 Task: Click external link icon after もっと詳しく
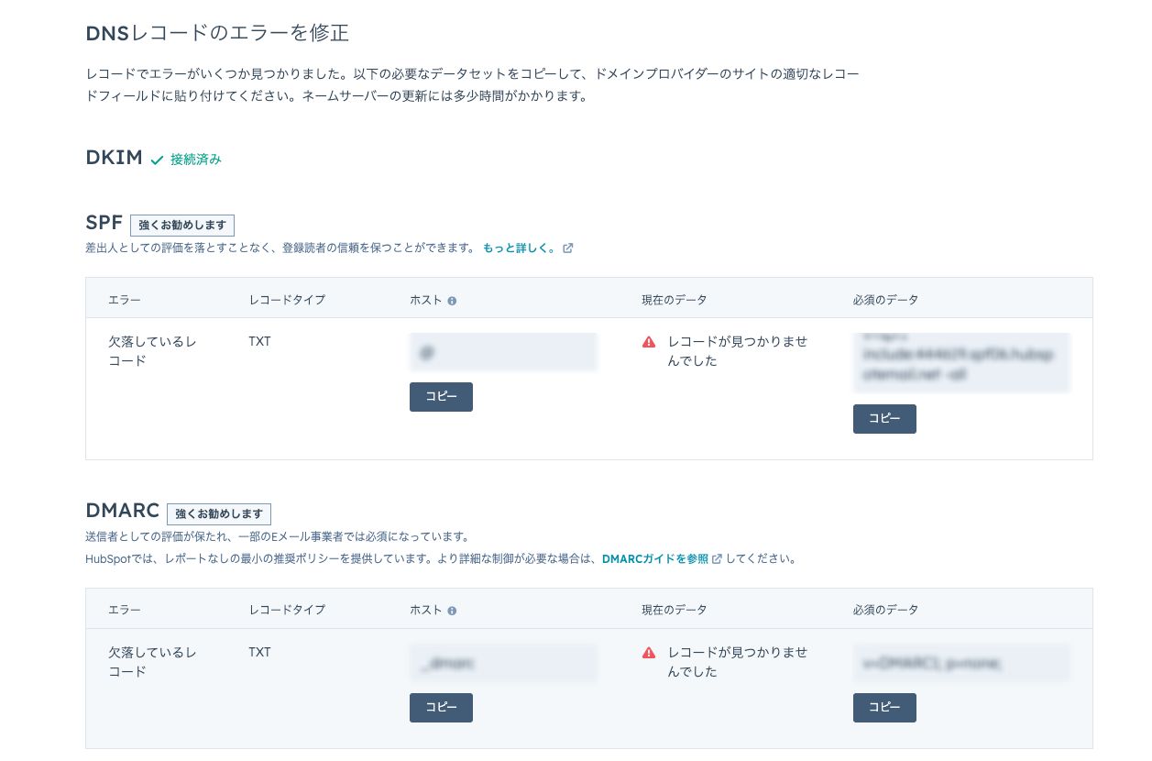tap(568, 248)
